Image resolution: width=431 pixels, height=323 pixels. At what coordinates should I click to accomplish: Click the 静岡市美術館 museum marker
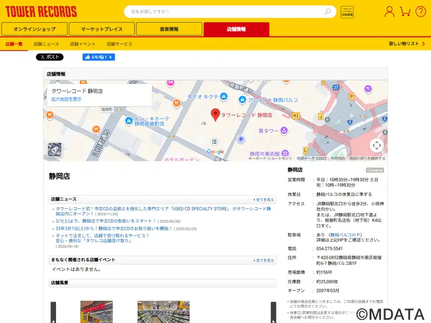(286, 153)
